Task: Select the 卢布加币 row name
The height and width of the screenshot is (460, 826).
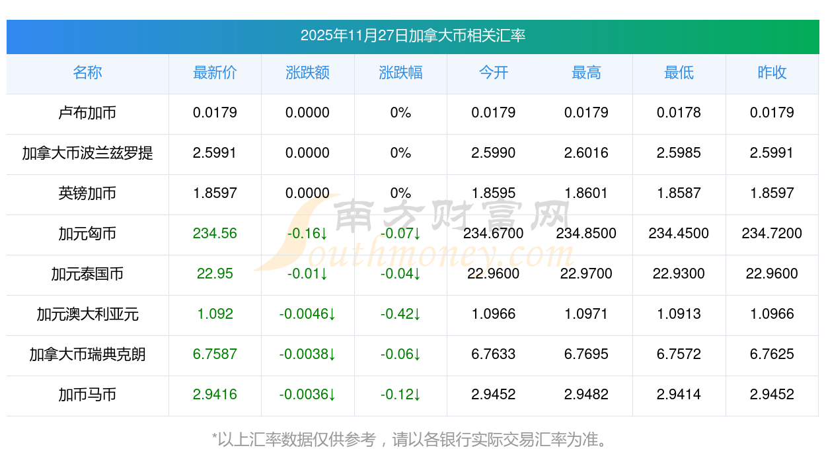Action: [87, 113]
